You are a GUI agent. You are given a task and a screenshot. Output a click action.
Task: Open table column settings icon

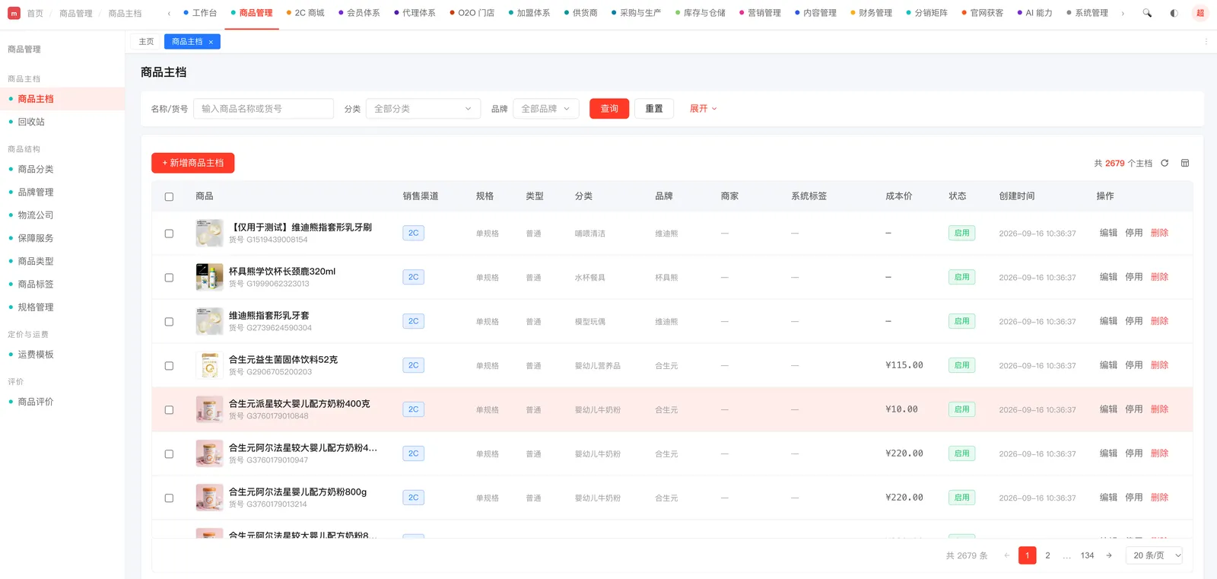click(x=1185, y=163)
